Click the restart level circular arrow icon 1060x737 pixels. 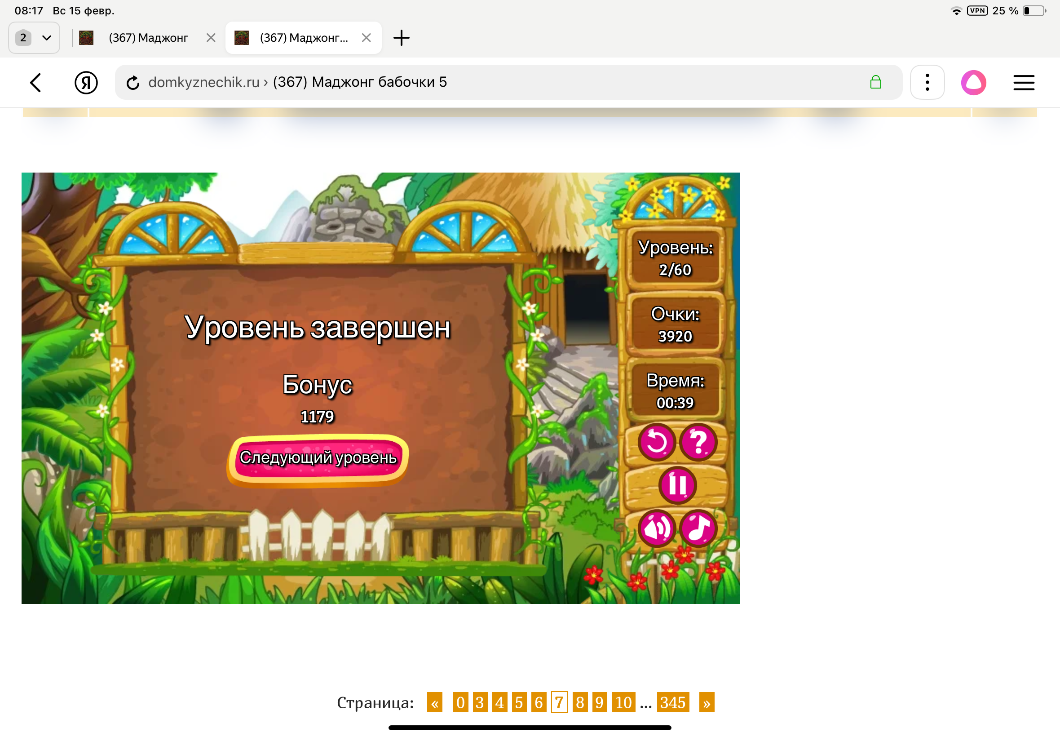[656, 442]
